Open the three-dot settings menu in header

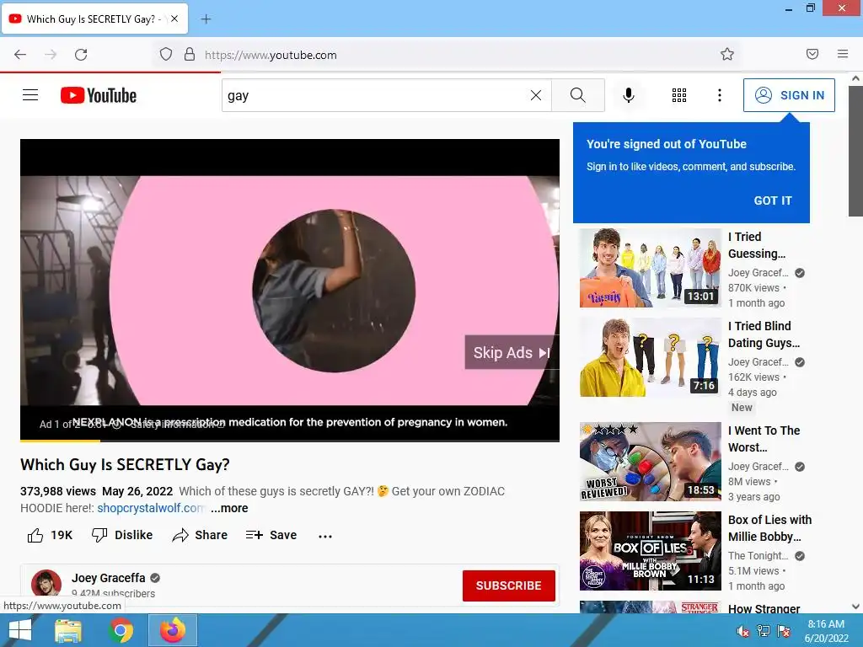pos(720,95)
